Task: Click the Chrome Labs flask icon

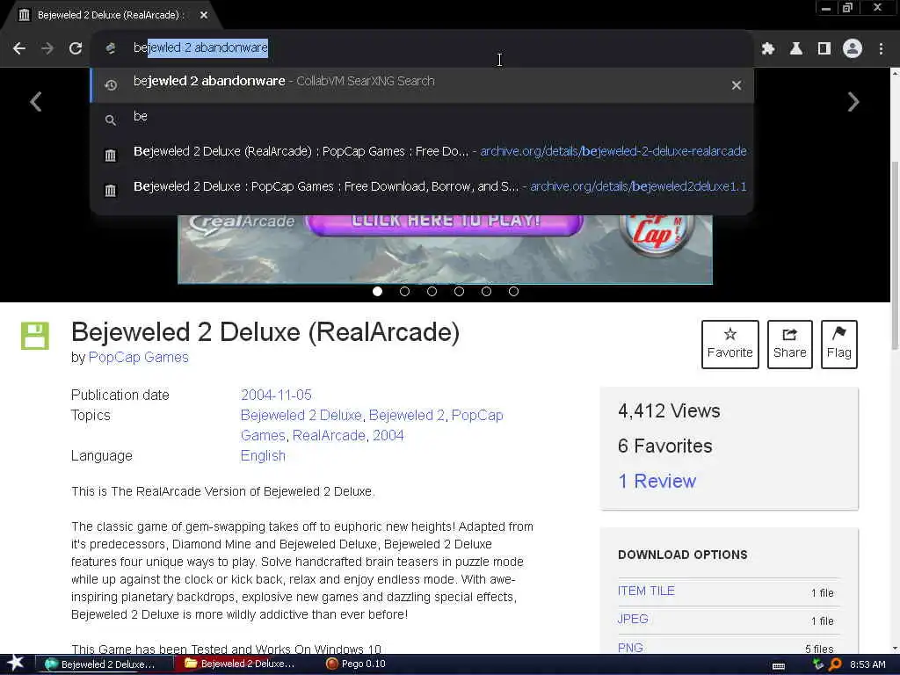Action: tap(795, 49)
